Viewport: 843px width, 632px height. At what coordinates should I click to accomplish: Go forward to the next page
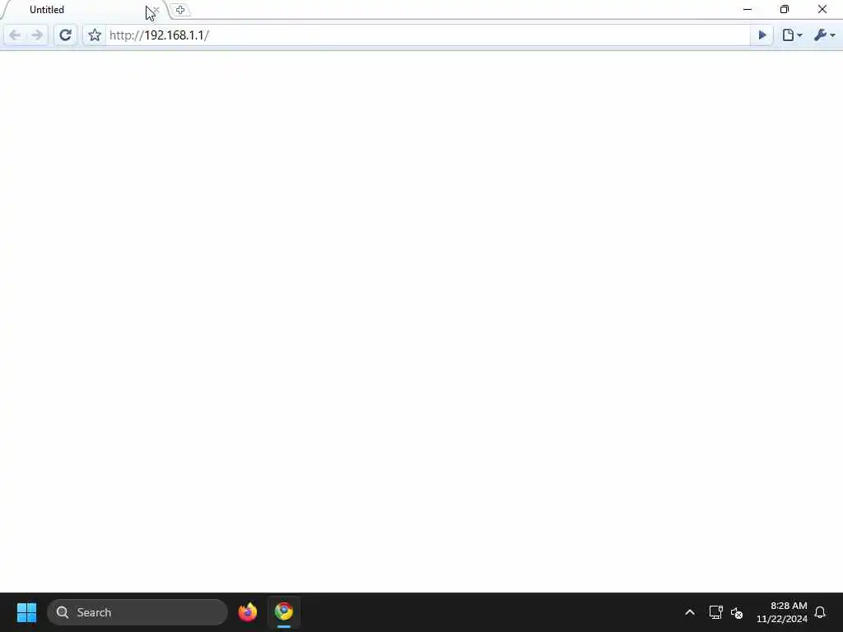click(36, 35)
